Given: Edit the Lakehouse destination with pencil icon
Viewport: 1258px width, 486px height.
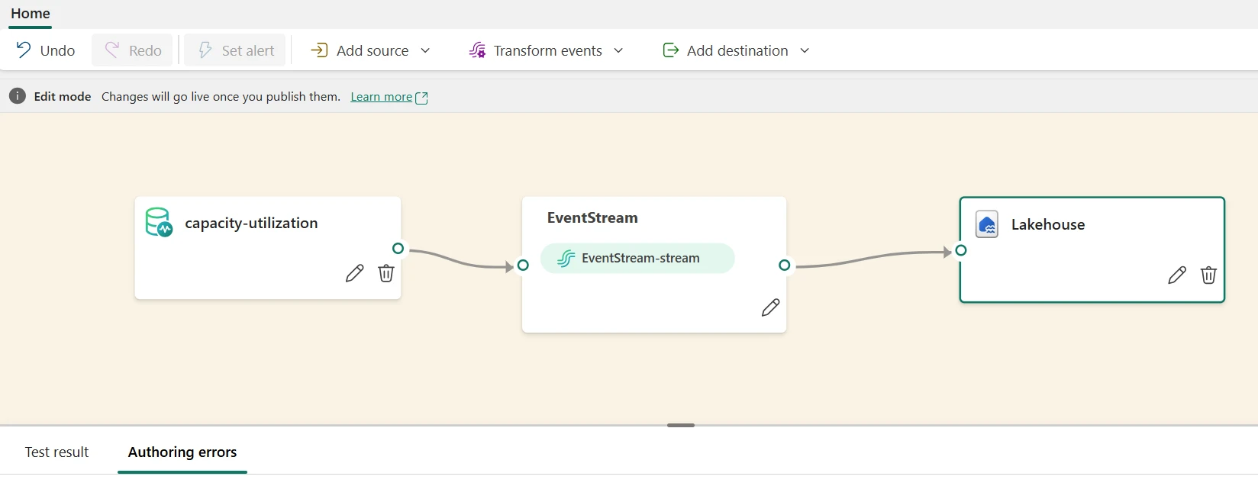Looking at the screenshot, I should point(1177,275).
